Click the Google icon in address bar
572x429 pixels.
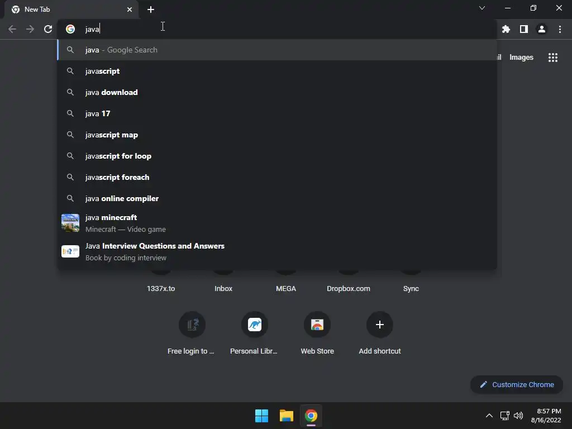[x=70, y=29]
